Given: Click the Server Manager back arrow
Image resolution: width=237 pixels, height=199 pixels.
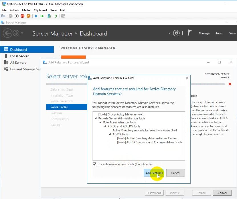Looking at the screenshot, I should [x=7, y=33].
